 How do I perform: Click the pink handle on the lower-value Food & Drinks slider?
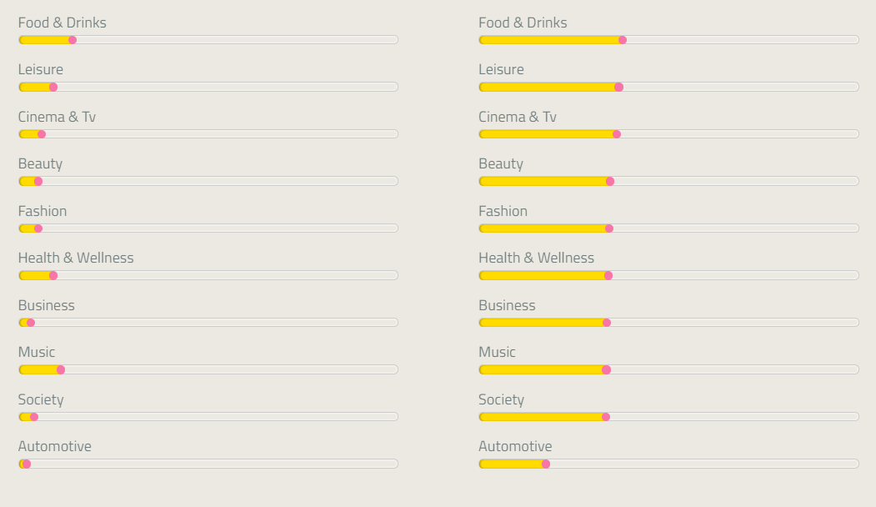click(x=73, y=40)
